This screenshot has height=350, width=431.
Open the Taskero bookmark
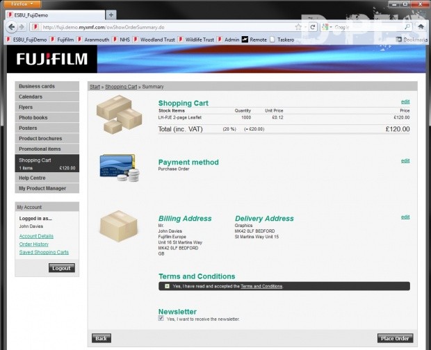pos(282,40)
